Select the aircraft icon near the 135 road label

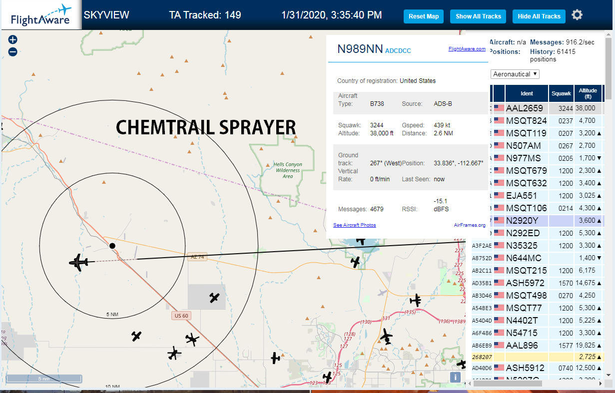416,301
